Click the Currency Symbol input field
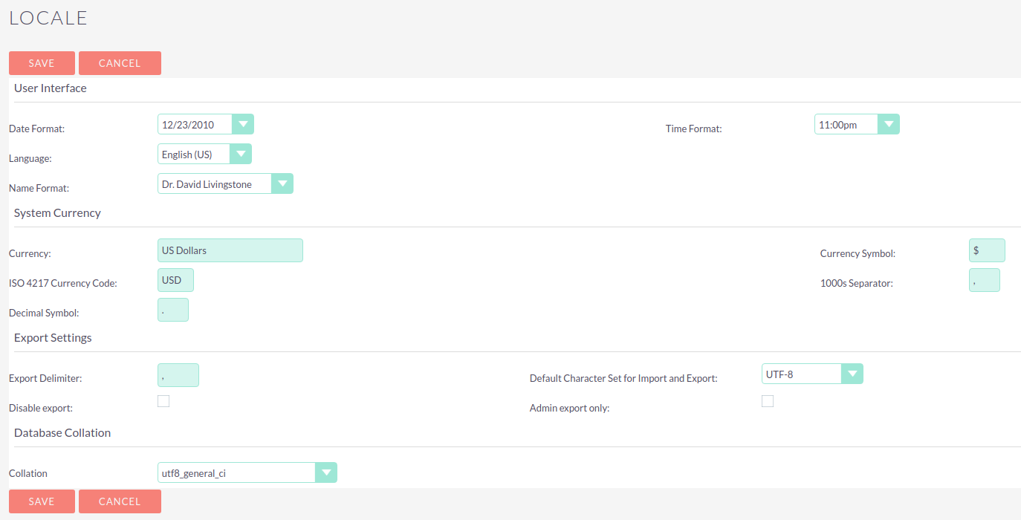 click(987, 250)
